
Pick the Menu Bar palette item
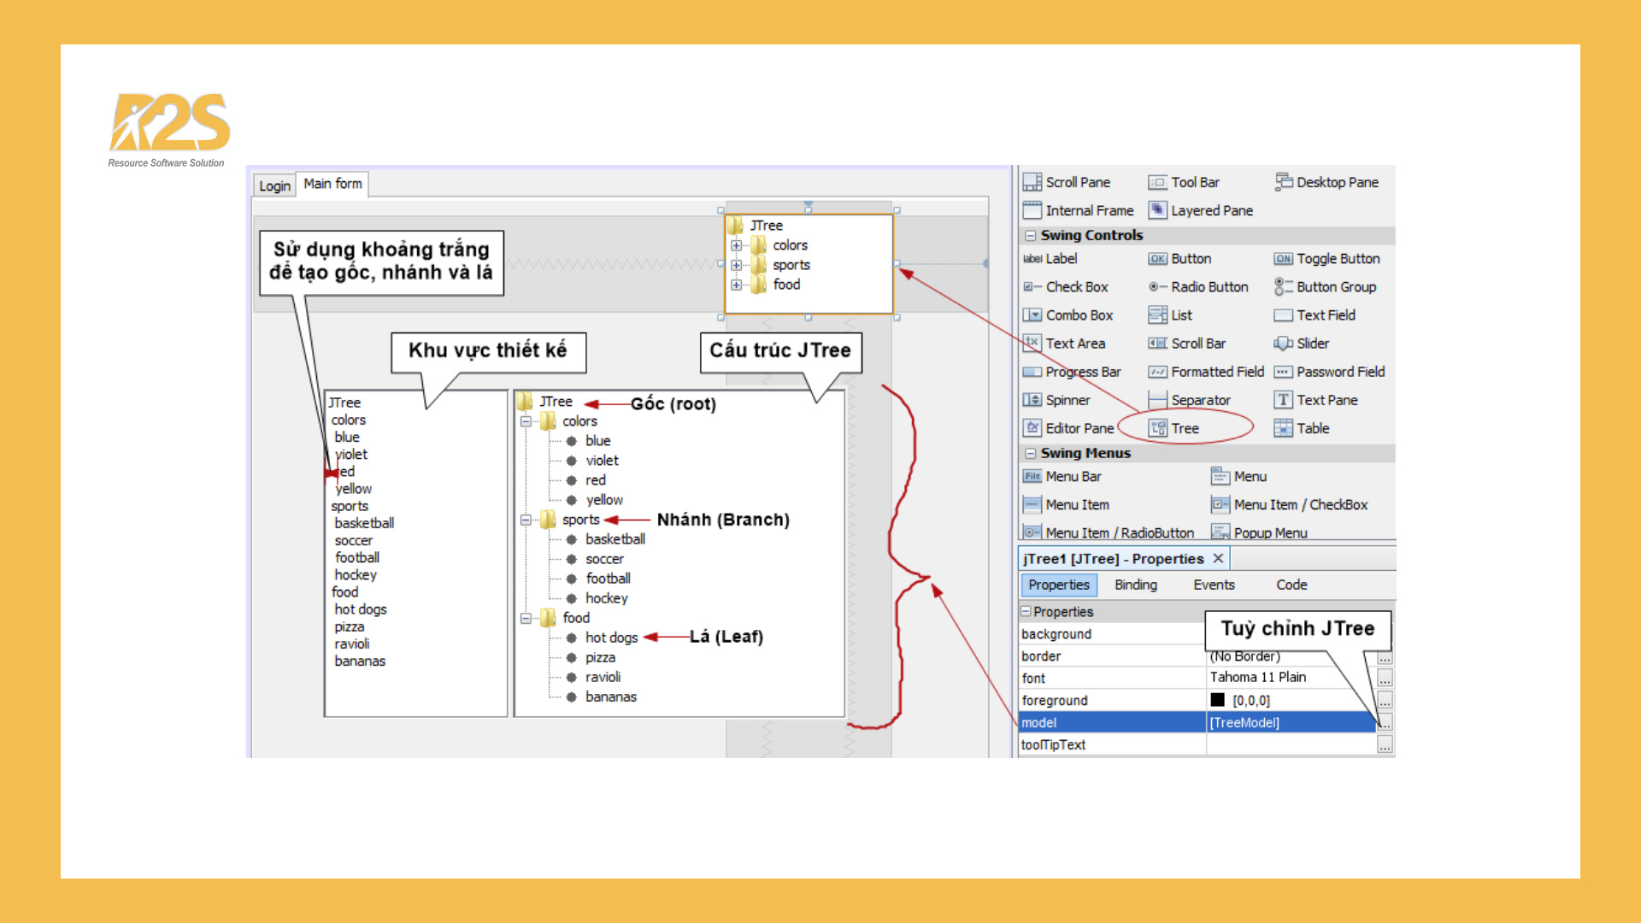tap(1073, 477)
